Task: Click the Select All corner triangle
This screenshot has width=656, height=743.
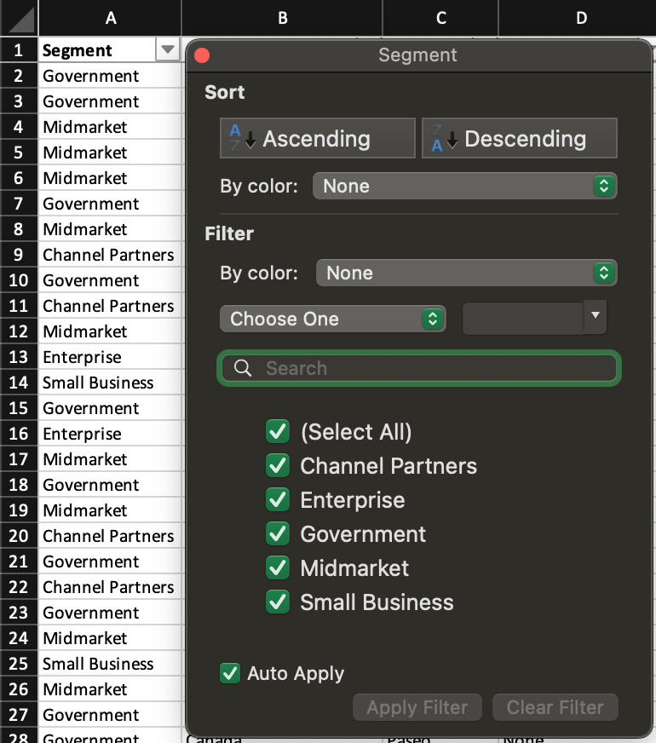Action: click(x=19, y=18)
